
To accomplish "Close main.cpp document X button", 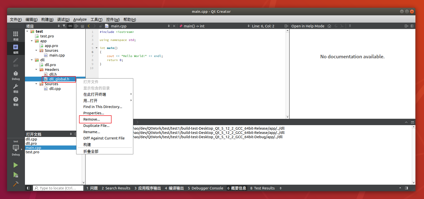I will [x=174, y=26].
